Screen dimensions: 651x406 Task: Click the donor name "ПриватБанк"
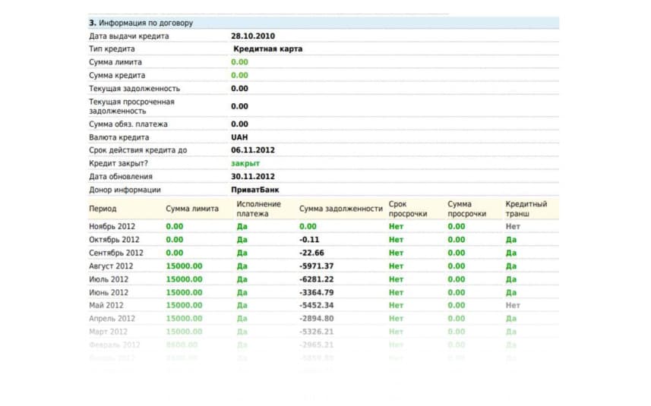point(255,190)
